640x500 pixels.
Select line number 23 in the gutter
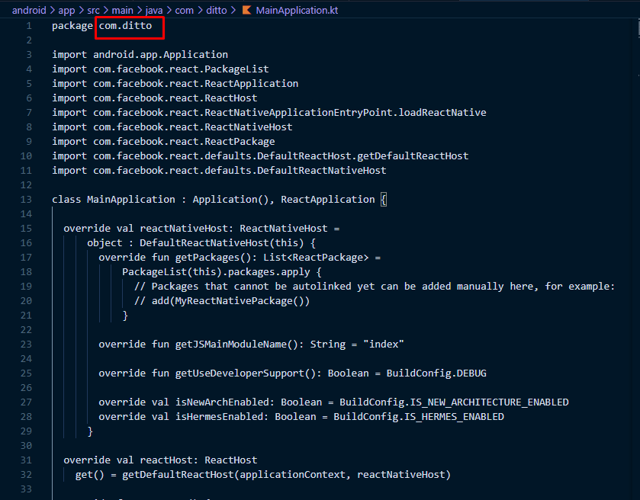click(x=27, y=345)
